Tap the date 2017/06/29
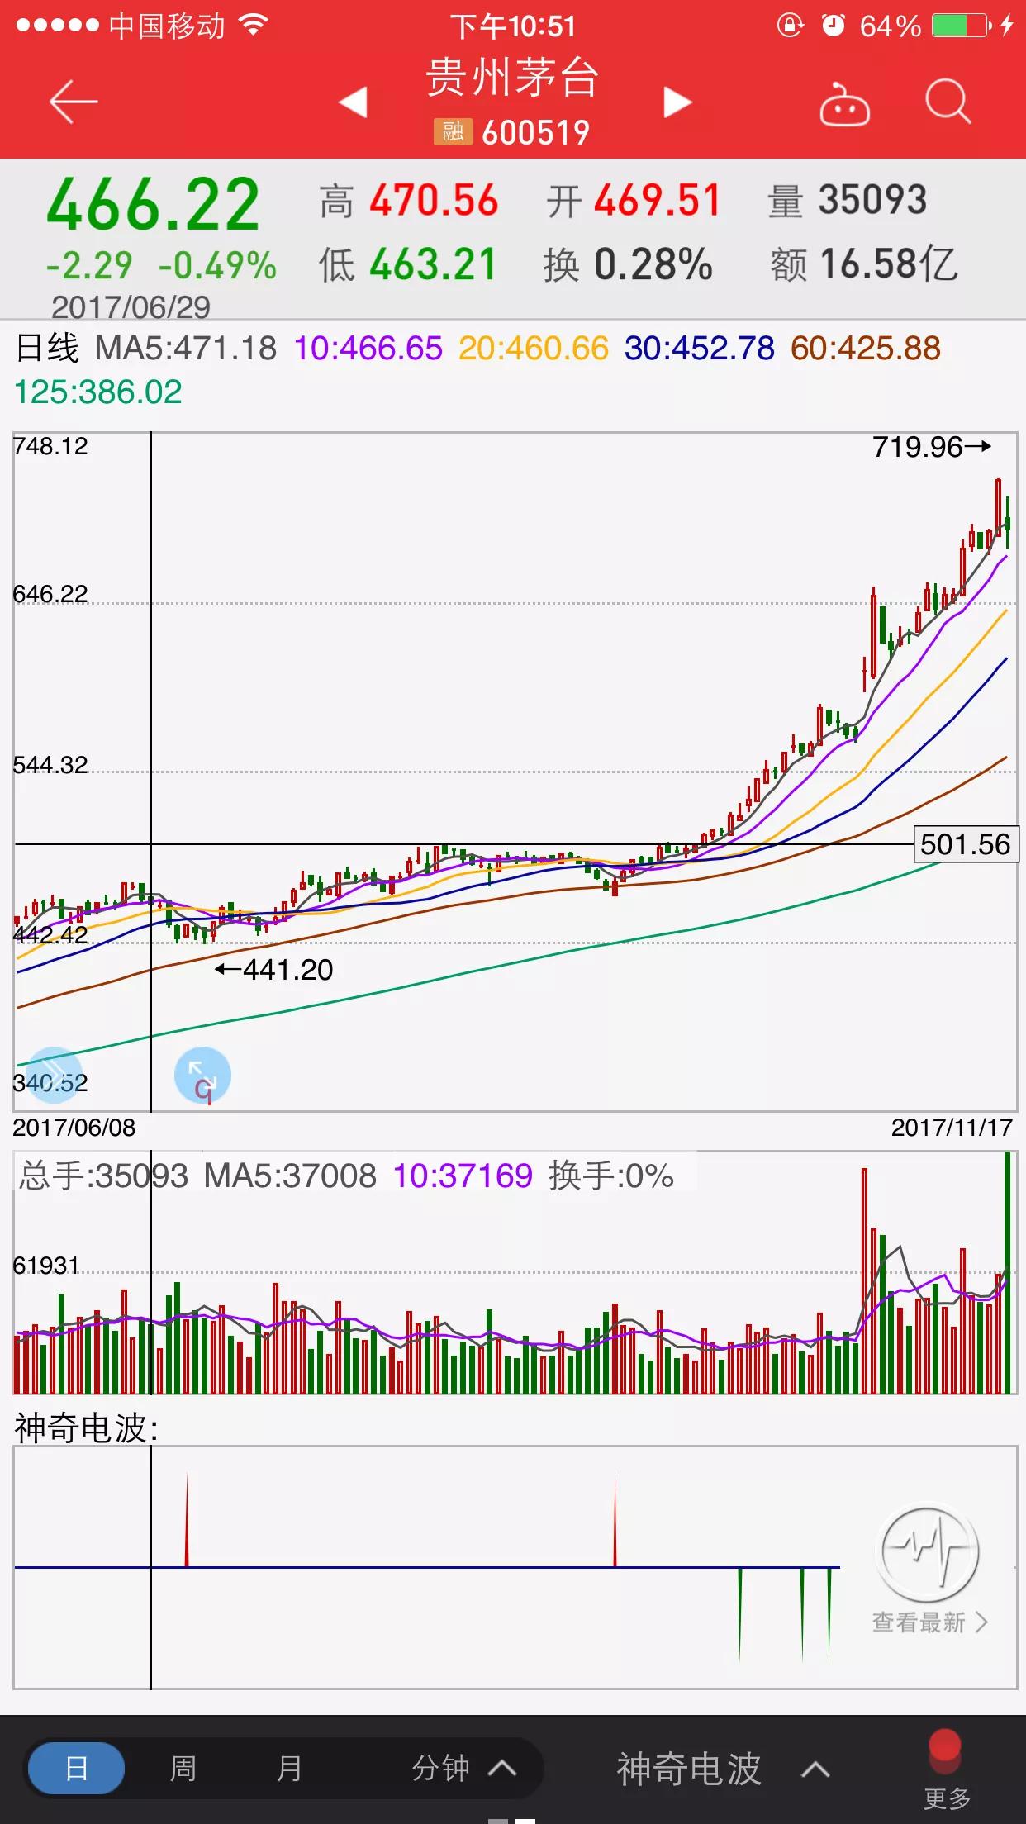The height and width of the screenshot is (1824, 1026). tap(131, 307)
